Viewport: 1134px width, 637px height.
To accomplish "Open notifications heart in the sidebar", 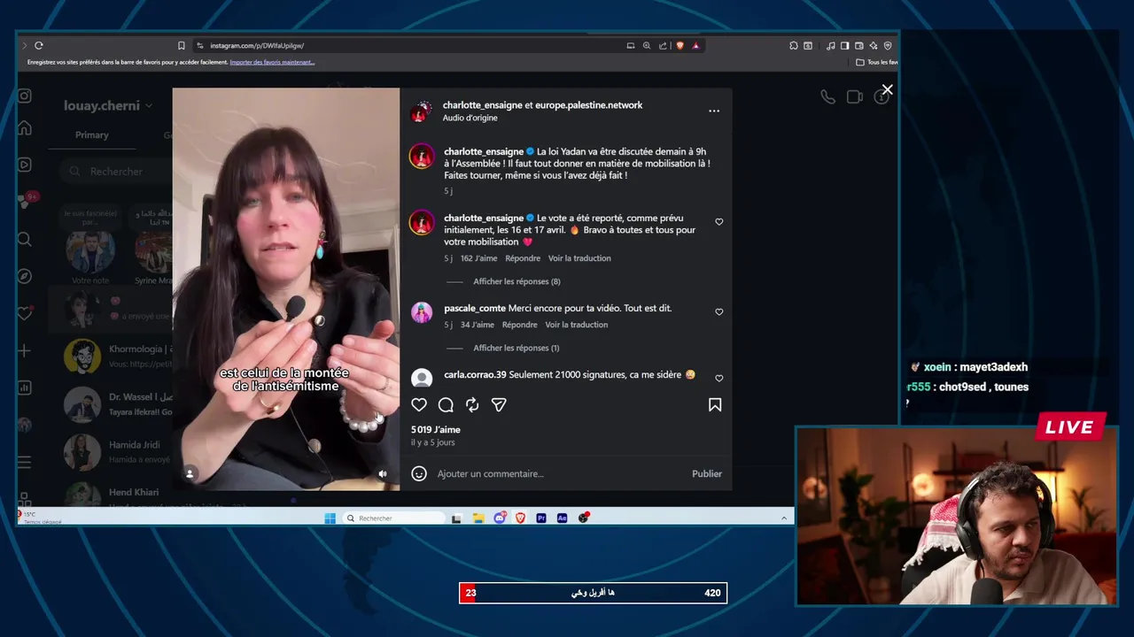I will (x=25, y=313).
